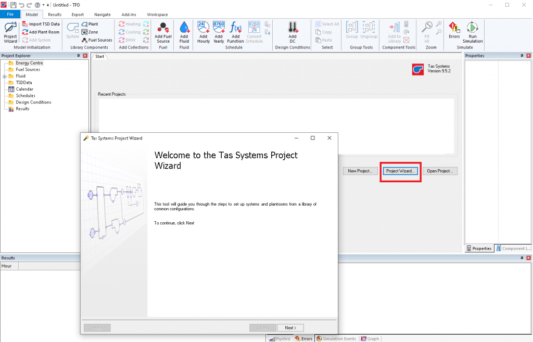Click the Add Plant Room tool
This screenshot has height=342, width=533.
[x=41, y=32]
